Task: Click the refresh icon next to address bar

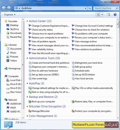Action: tap(90, 8)
